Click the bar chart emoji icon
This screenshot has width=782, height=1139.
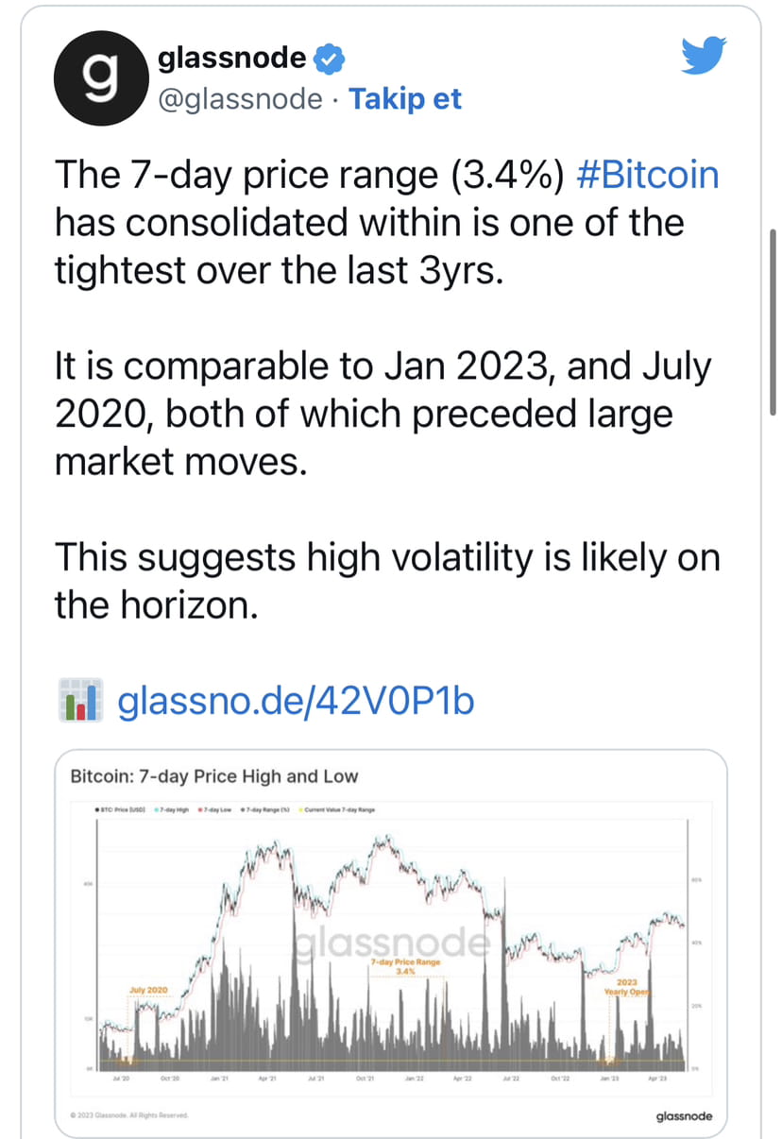point(79,701)
